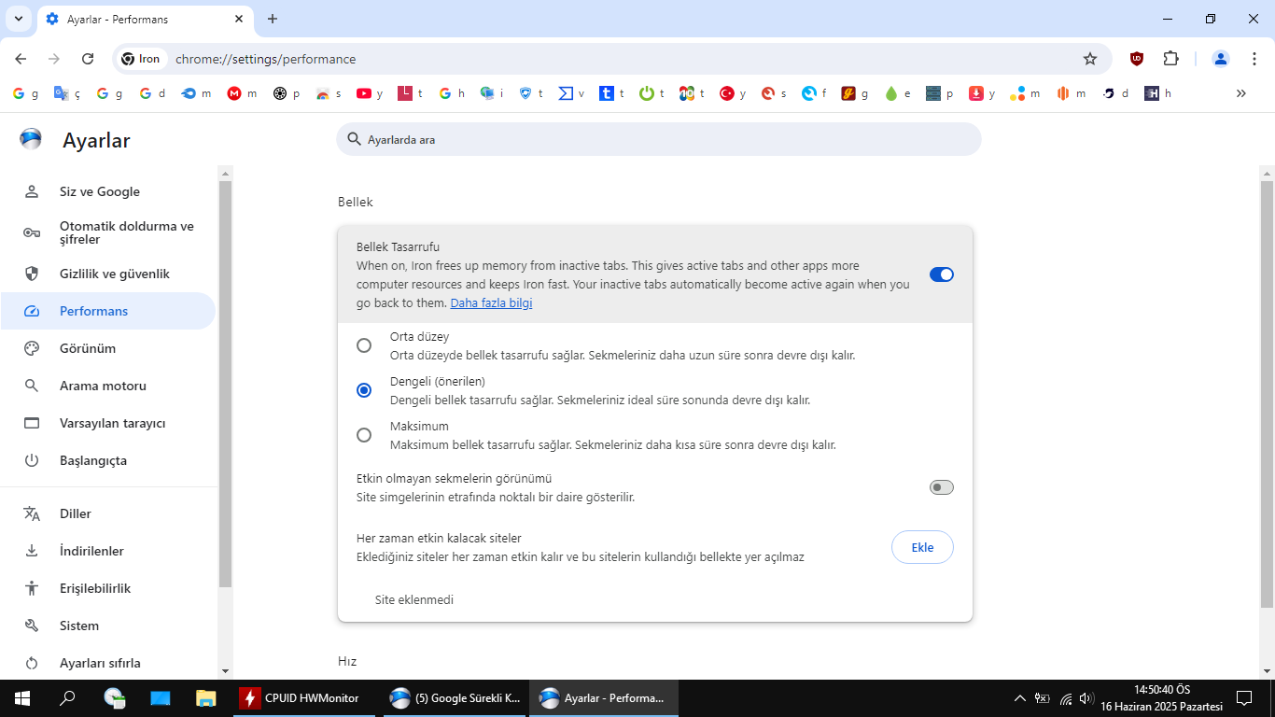Open the server-rack bookmark labeled p
1275x717 pixels.
click(940, 93)
